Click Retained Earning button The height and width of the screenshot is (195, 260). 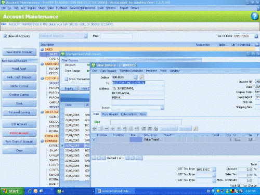pyautogui.click(x=19, y=112)
